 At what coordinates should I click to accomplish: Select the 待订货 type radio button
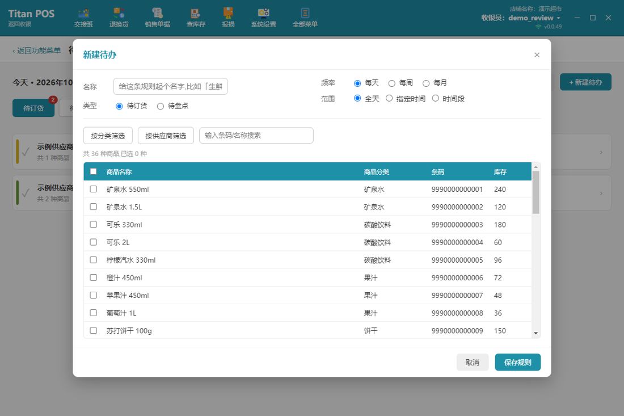(119, 106)
